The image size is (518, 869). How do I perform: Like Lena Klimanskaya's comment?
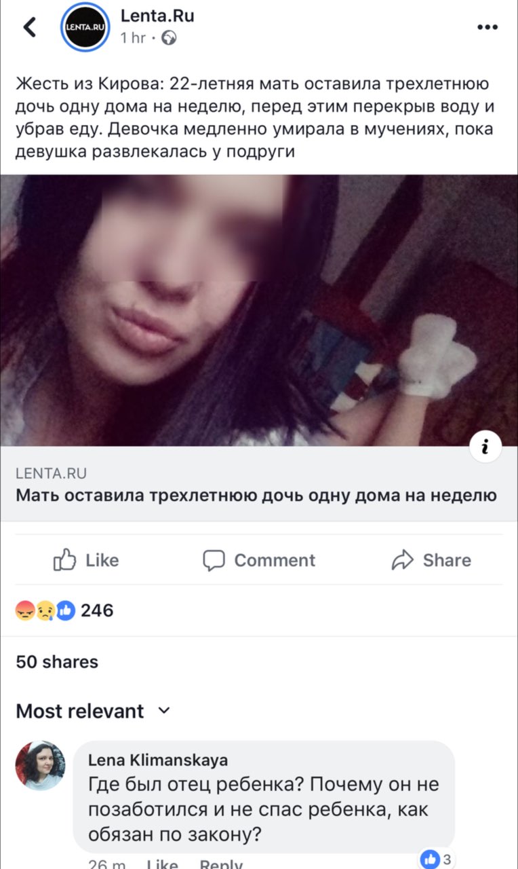162,864
